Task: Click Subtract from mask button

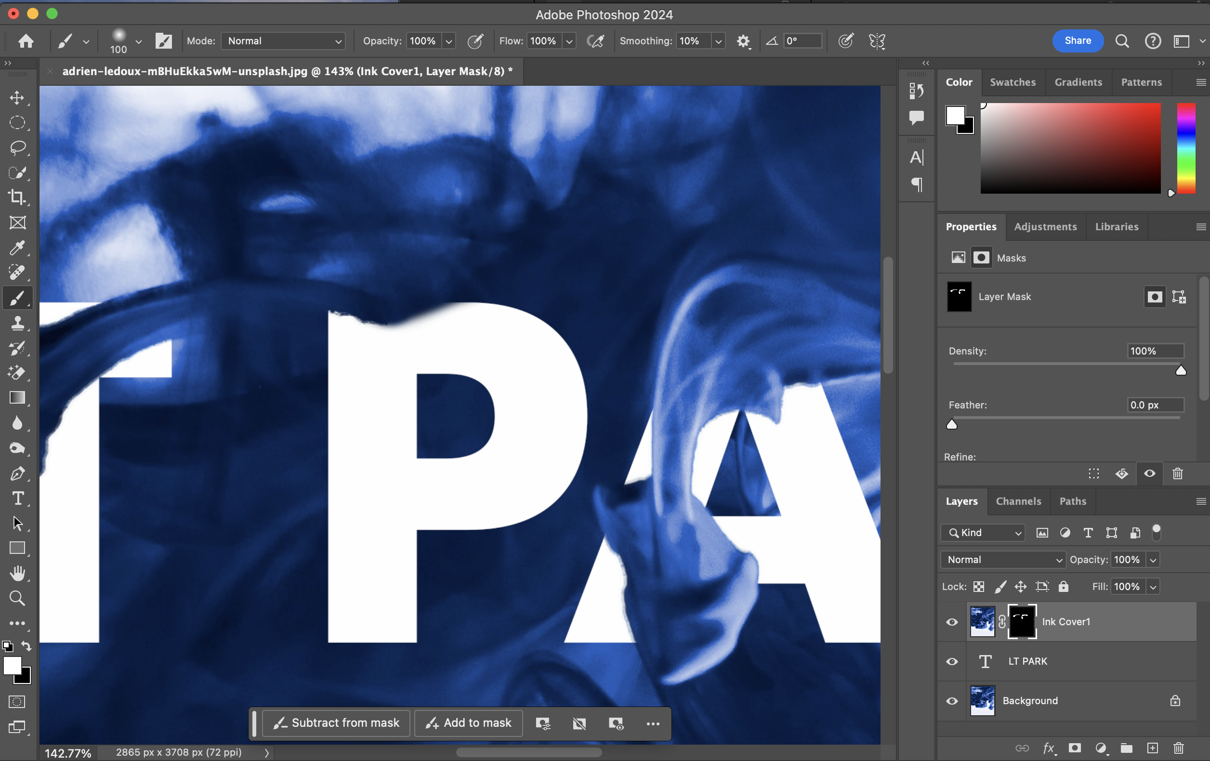Action: coord(336,723)
